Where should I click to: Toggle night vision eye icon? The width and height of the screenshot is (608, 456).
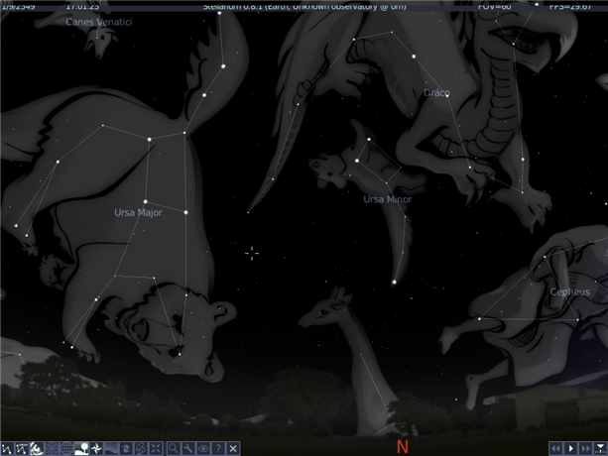[203, 449]
